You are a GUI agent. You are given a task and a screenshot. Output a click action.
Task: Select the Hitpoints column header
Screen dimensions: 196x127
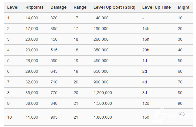pyautogui.click(x=34, y=7)
